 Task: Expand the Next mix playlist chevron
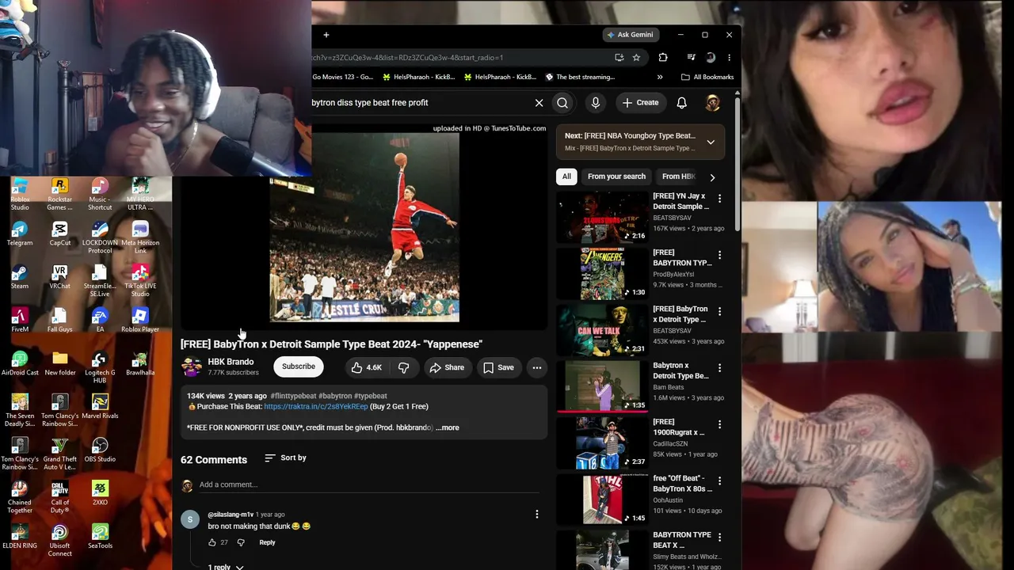[x=711, y=142]
